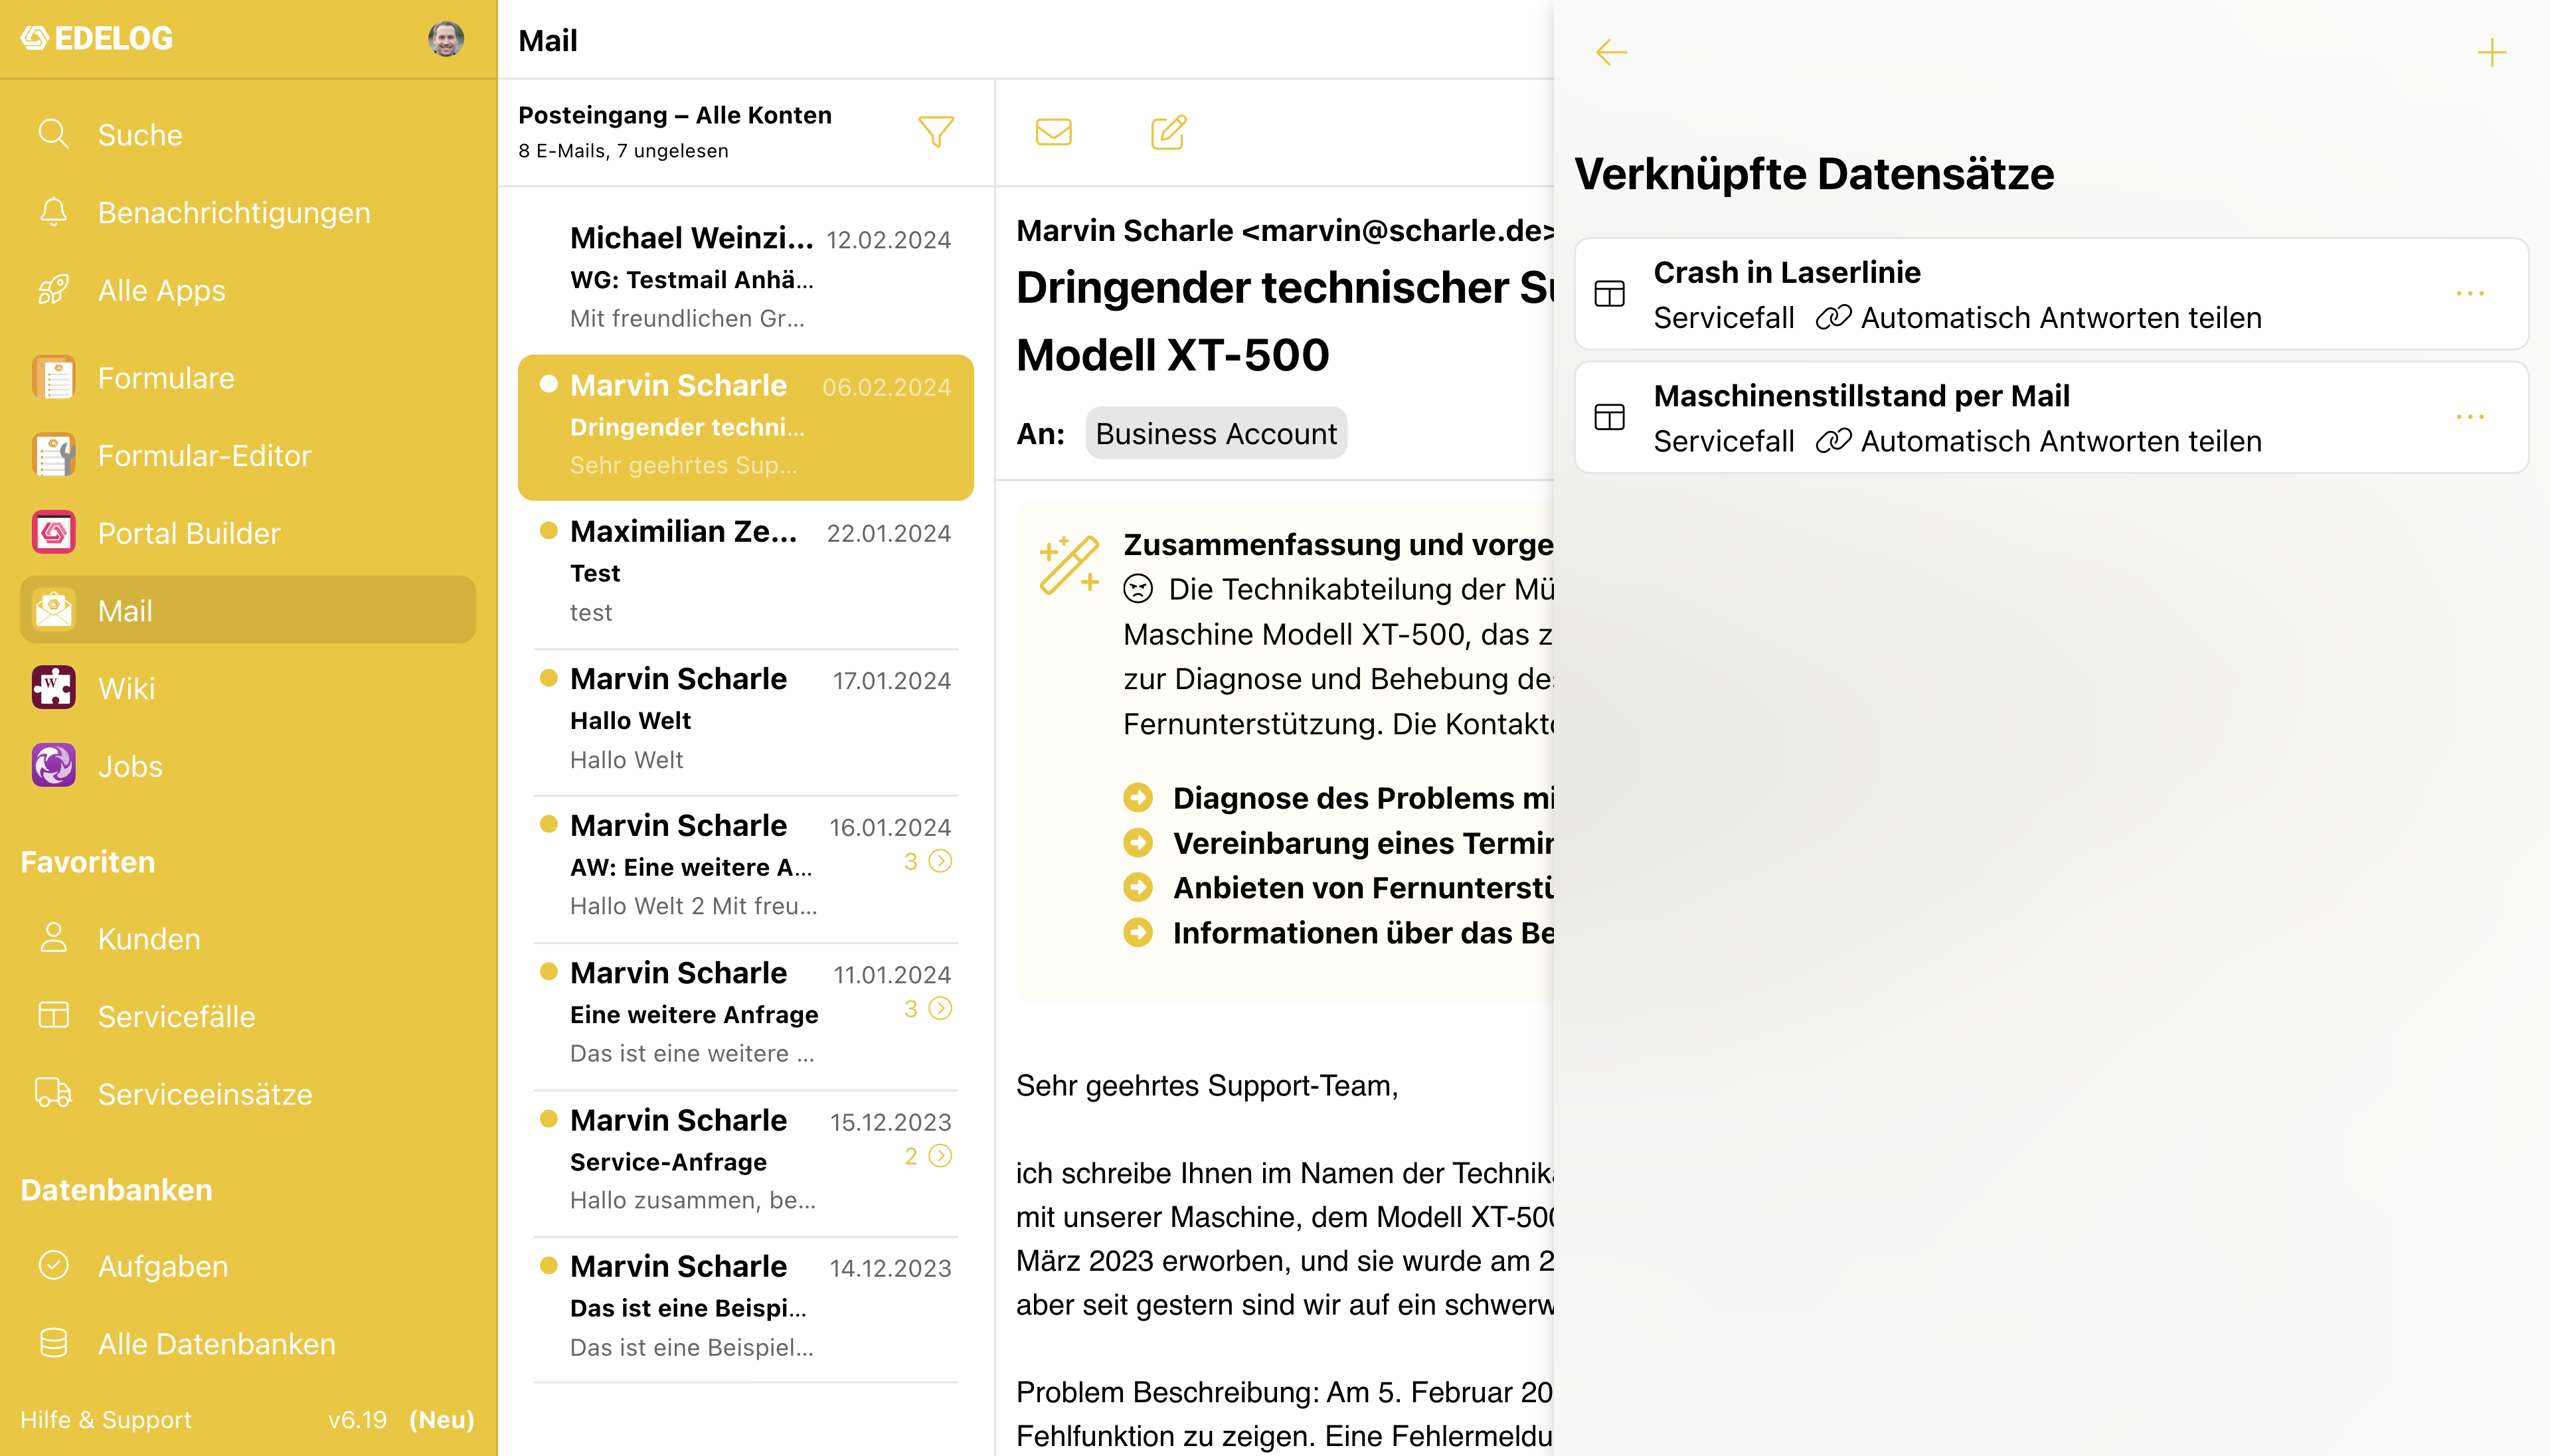The image size is (2550, 1456).
Task: Open Alle Datenbanken entry
Action: pyautogui.click(x=248, y=1344)
